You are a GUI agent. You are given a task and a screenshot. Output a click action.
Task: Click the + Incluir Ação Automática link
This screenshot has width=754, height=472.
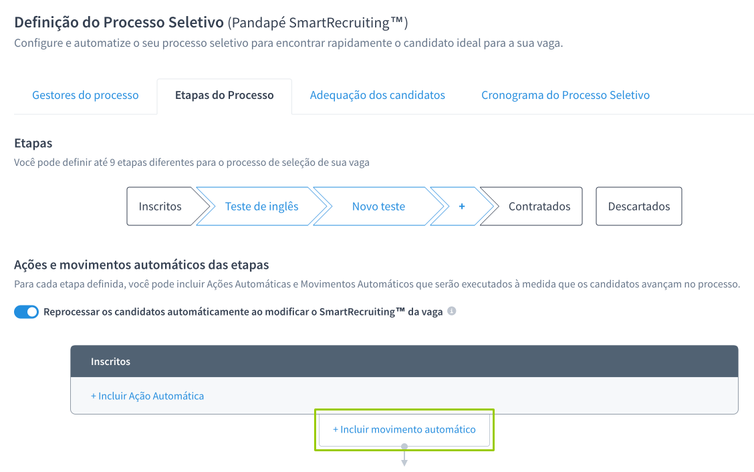pyautogui.click(x=147, y=396)
